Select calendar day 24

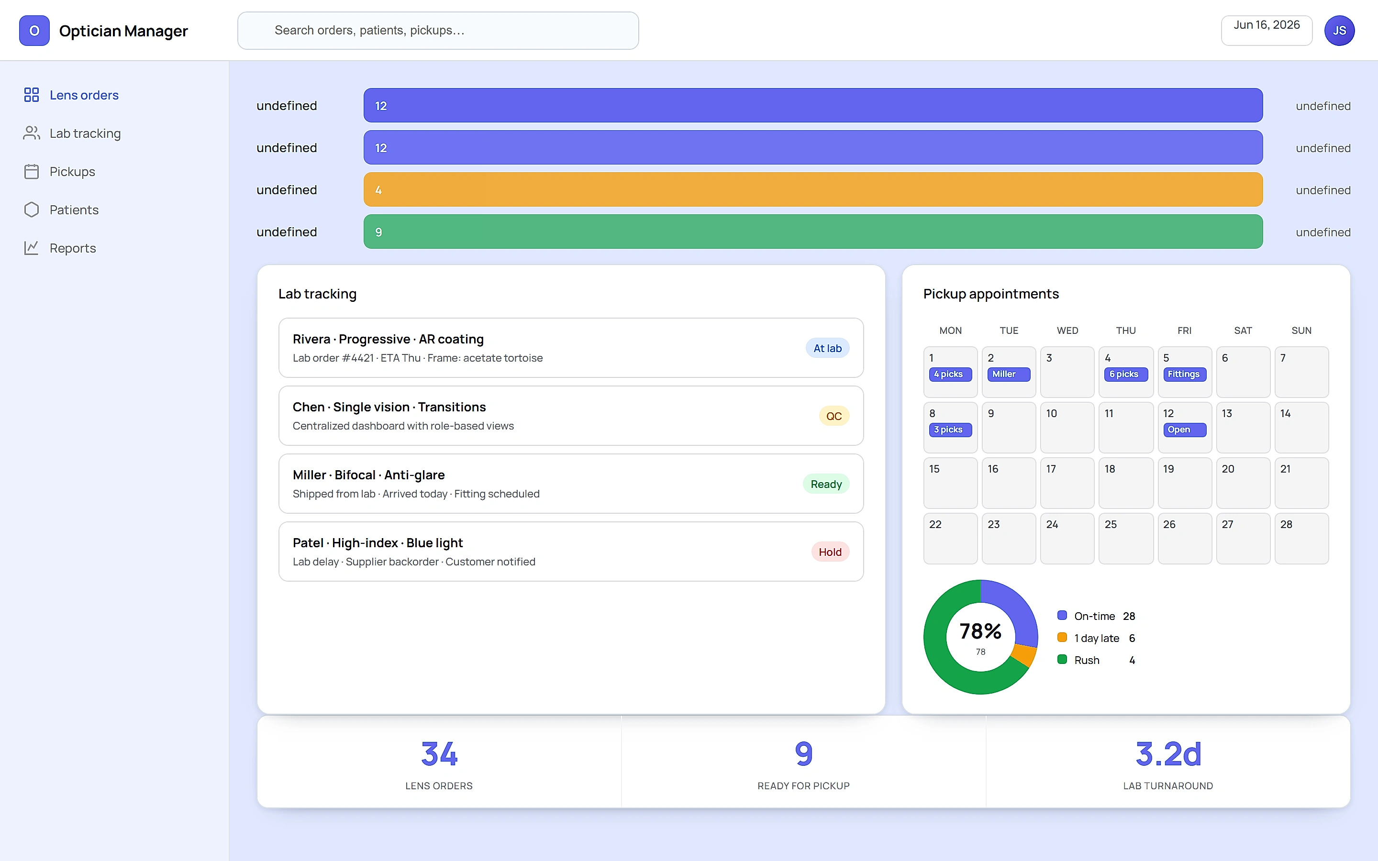[x=1067, y=539]
